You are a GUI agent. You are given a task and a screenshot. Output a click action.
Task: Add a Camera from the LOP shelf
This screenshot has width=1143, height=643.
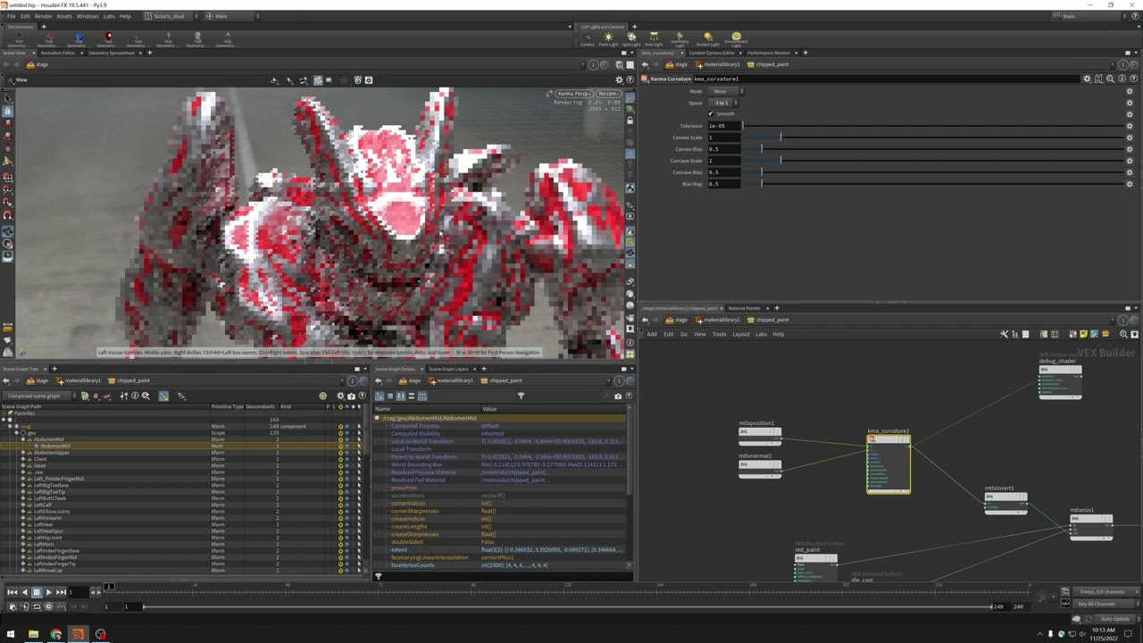[588, 39]
